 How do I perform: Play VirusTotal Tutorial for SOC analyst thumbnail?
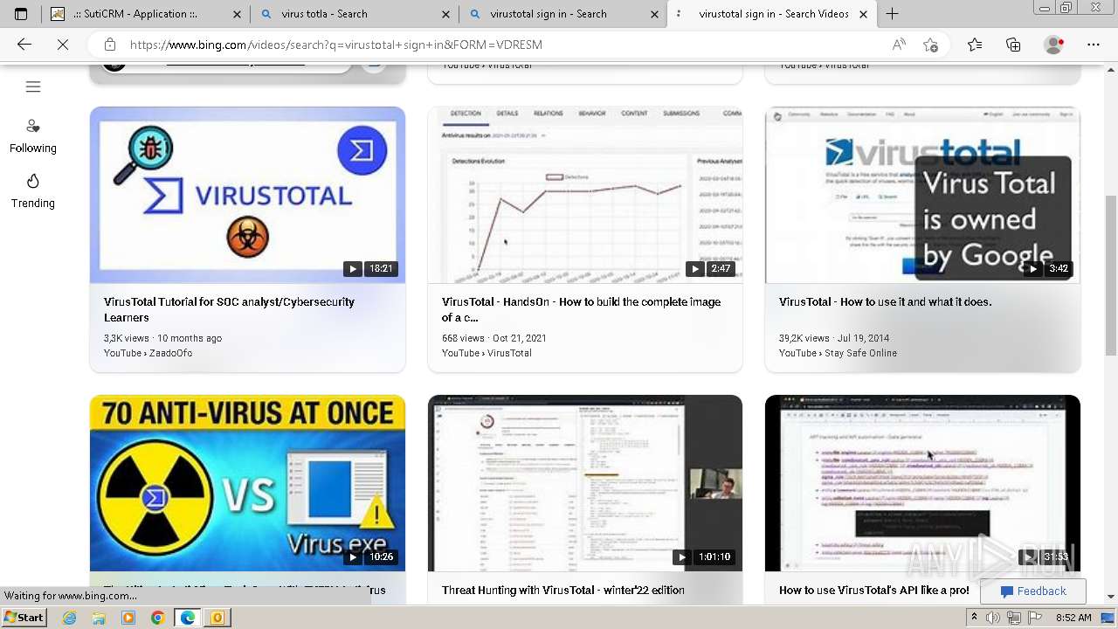click(247, 195)
